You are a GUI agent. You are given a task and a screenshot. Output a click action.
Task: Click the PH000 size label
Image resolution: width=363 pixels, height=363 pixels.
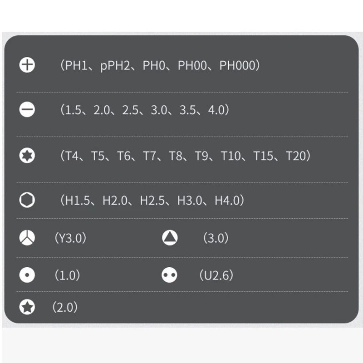coord(237,65)
